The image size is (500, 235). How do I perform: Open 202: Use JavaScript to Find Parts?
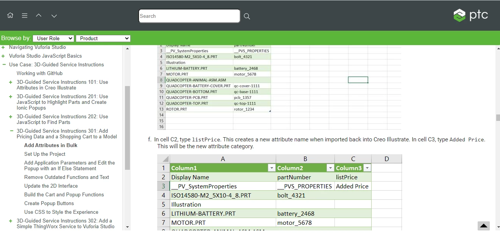tap(62, 119)
